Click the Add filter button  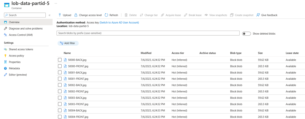[68, 43]
